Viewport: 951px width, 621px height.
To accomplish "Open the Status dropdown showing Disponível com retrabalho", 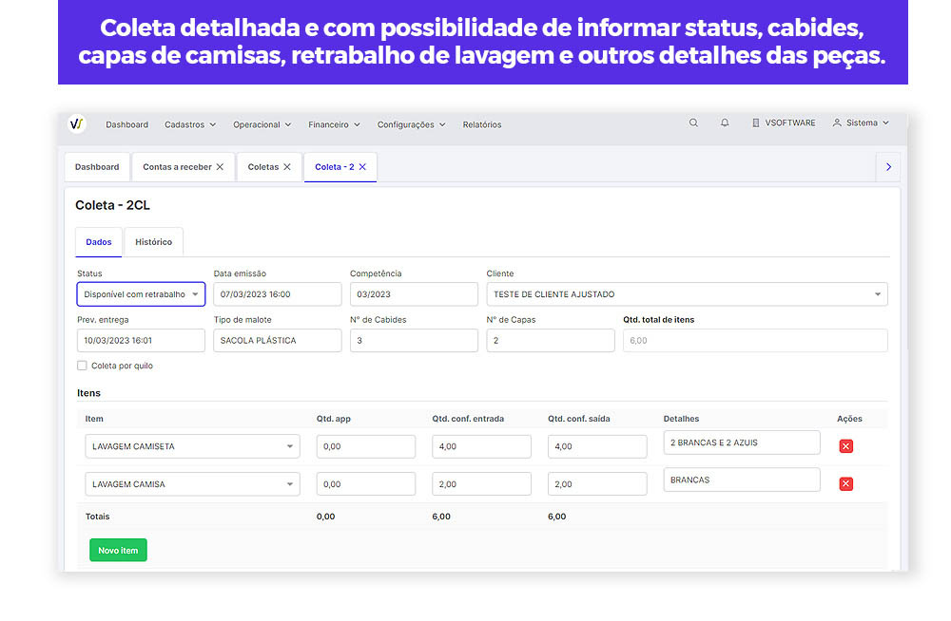I will (x=141, y=293).
